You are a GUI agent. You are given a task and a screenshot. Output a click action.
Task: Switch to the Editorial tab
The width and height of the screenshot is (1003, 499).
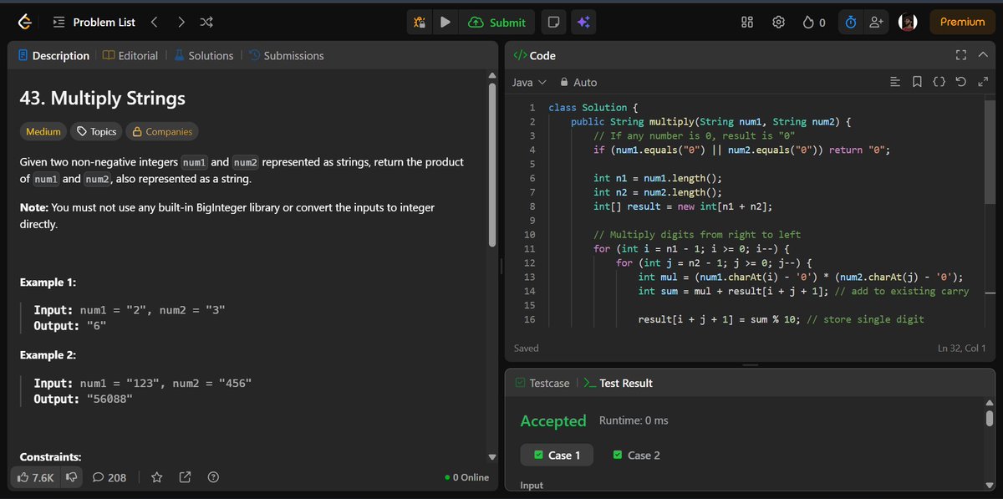130,55
